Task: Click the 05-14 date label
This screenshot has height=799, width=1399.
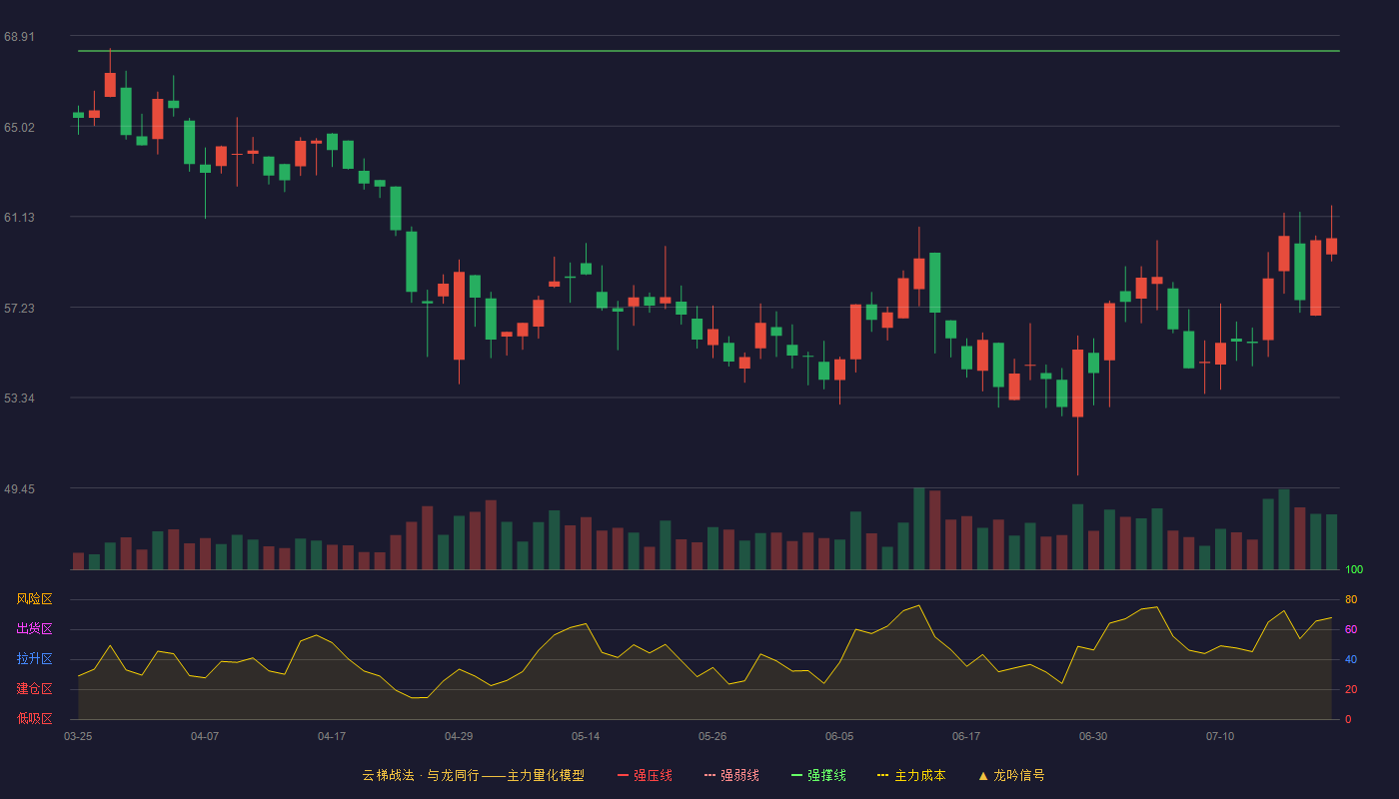Action: click(586, 736)
